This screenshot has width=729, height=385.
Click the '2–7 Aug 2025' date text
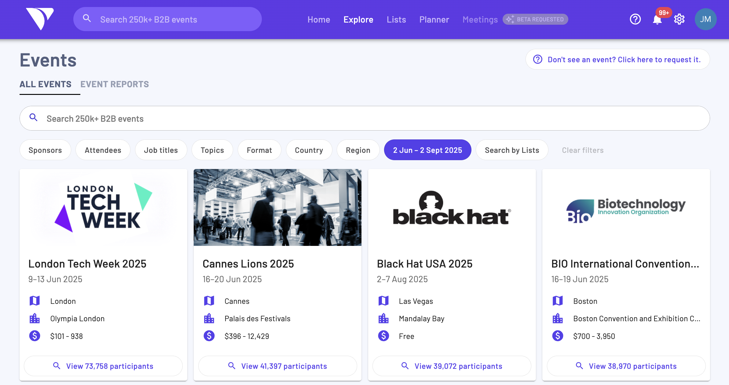(x=402, y=279)
